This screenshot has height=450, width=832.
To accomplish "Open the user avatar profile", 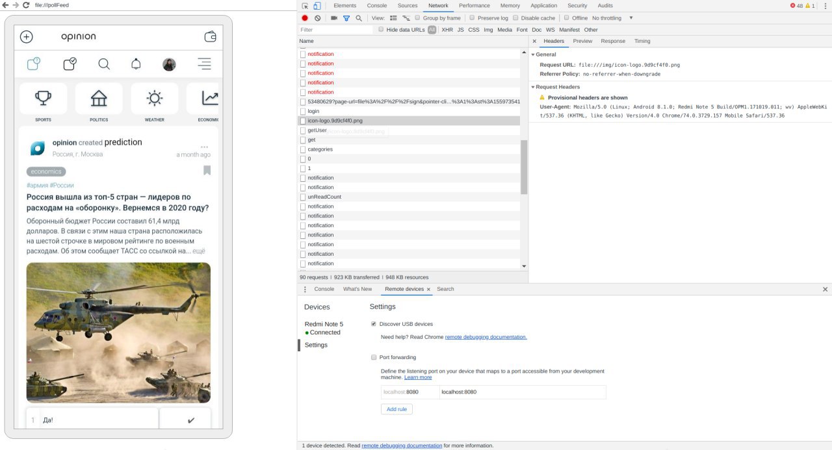I will (169, 64).
